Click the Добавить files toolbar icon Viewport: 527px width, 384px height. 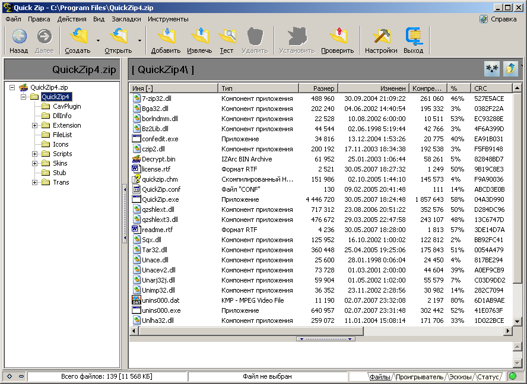coord(166,37)
